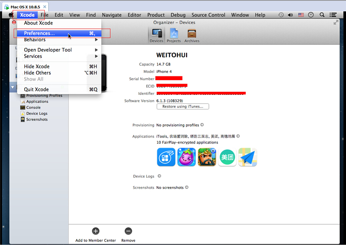Open Spotlight search magnifier icon
Screen dimensions: 346x245
tap(322, 15)
